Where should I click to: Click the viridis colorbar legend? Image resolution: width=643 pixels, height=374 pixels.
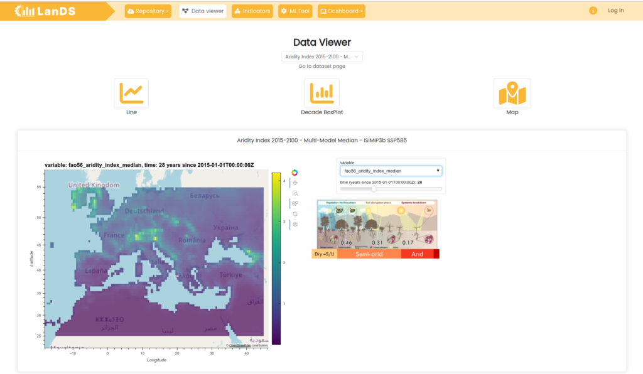tap(276, 259)
